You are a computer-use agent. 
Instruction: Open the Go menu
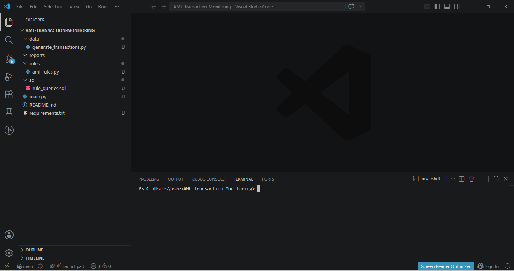(89, 6)
